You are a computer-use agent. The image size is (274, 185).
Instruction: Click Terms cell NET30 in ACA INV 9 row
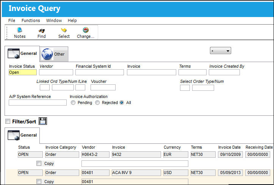pos(203,173)
